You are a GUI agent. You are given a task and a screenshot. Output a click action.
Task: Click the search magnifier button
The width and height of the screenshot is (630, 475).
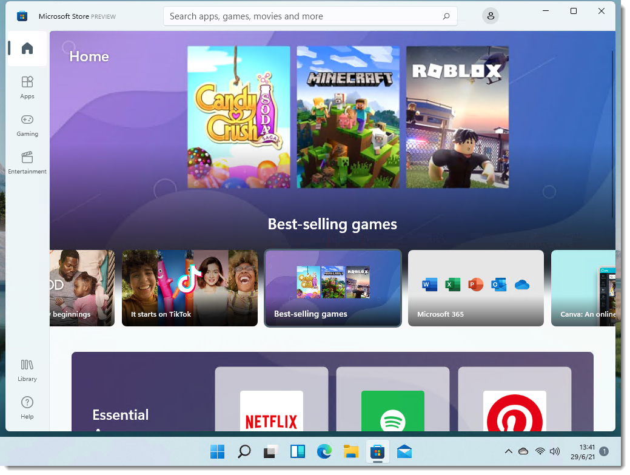click(446, 16)
